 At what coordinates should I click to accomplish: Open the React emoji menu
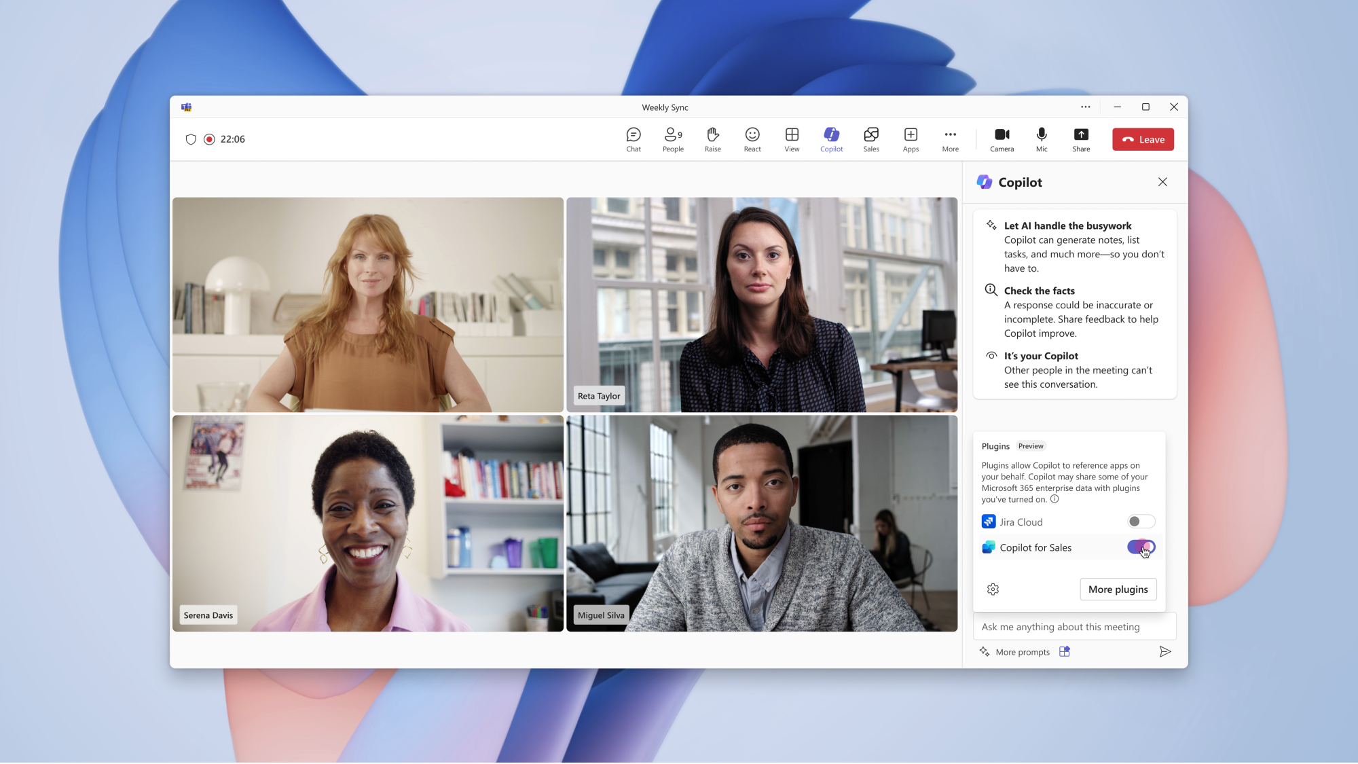pyautogui.click(x=752, y=139)
